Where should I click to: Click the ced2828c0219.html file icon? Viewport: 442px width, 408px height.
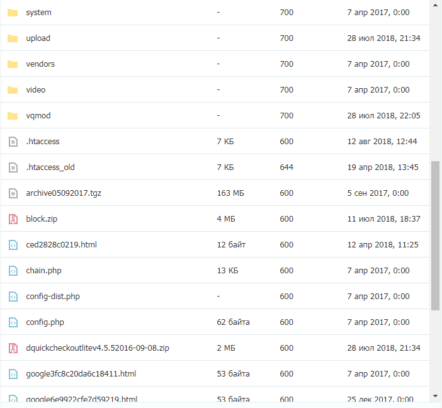[x=13, y=245]
